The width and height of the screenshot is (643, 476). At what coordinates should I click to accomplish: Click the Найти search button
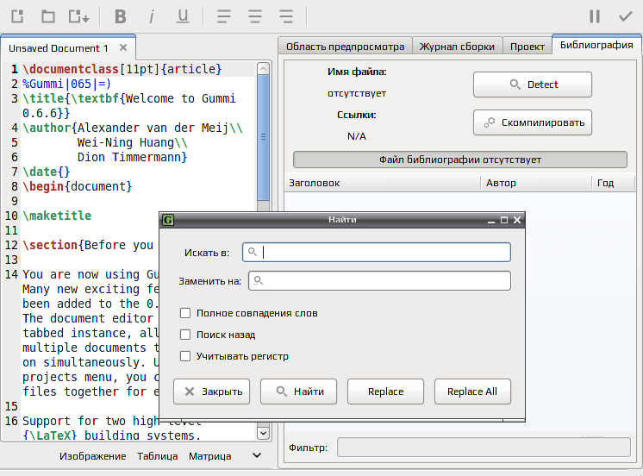[x=298, y=391]
